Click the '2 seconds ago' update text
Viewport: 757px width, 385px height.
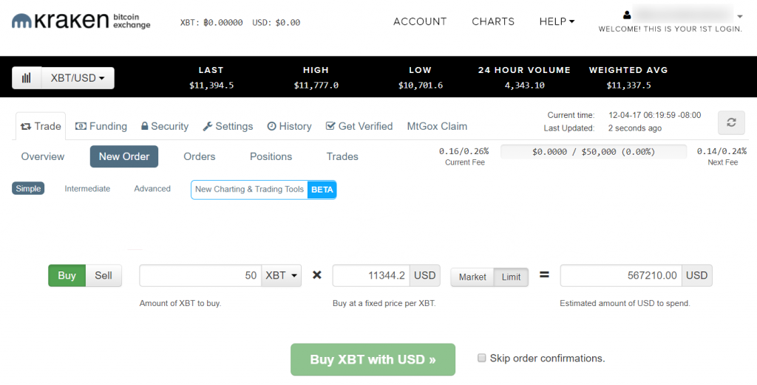(x=635, y=128)
